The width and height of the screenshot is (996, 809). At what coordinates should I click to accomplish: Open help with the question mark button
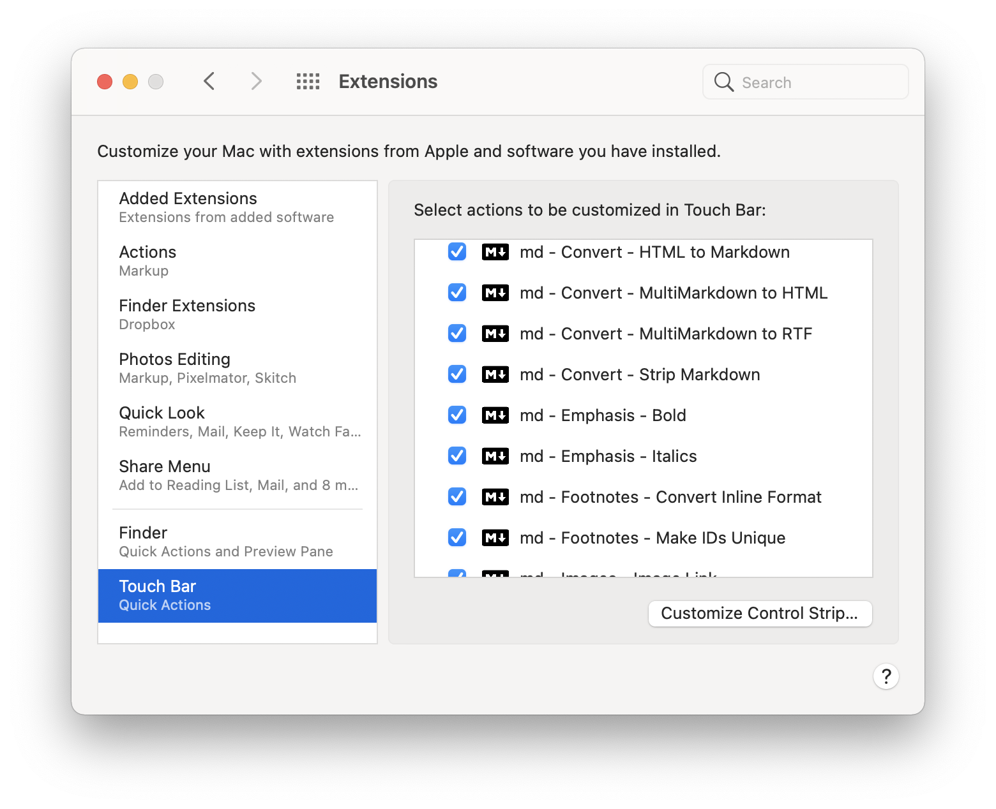pos(886,676)
